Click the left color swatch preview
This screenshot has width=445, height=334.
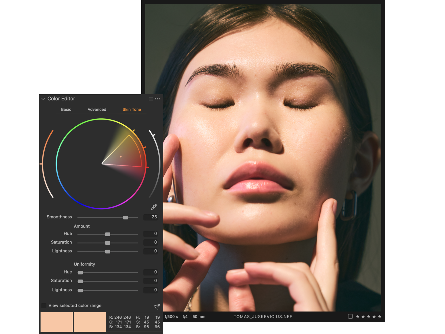pyautogui.click(x=57, y=322)
